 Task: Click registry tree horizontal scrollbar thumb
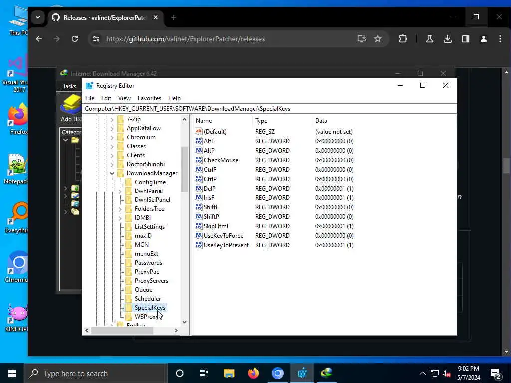tap(122, 330)
